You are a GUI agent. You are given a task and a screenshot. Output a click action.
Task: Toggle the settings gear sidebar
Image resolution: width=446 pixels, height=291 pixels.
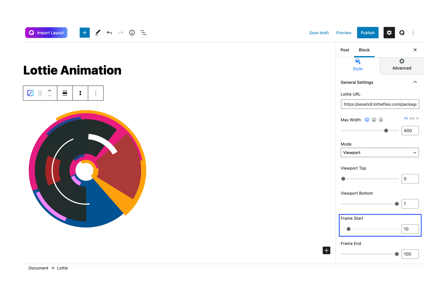[x=389, y=33]
